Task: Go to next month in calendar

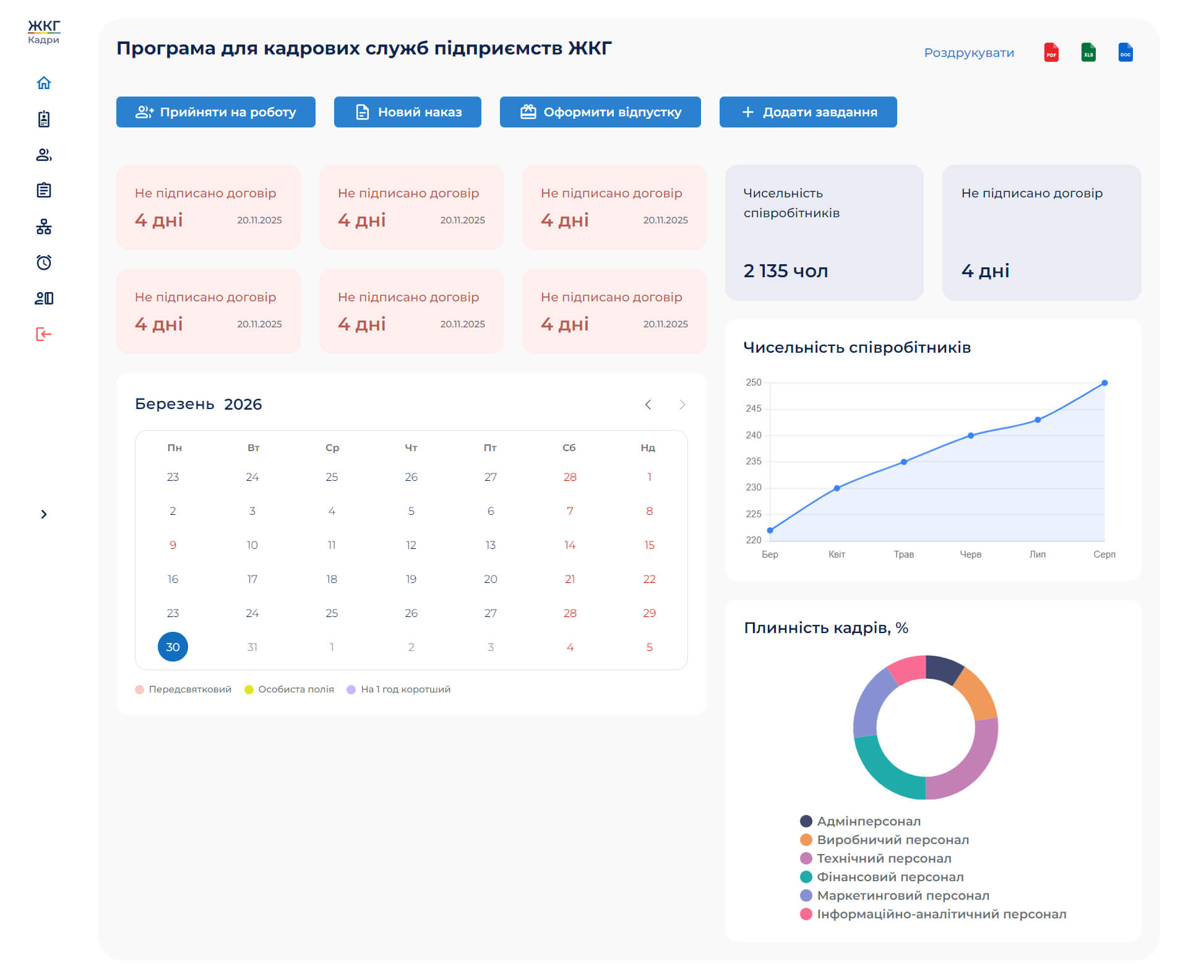Action: pyautogui.click(x=682, y=404)
